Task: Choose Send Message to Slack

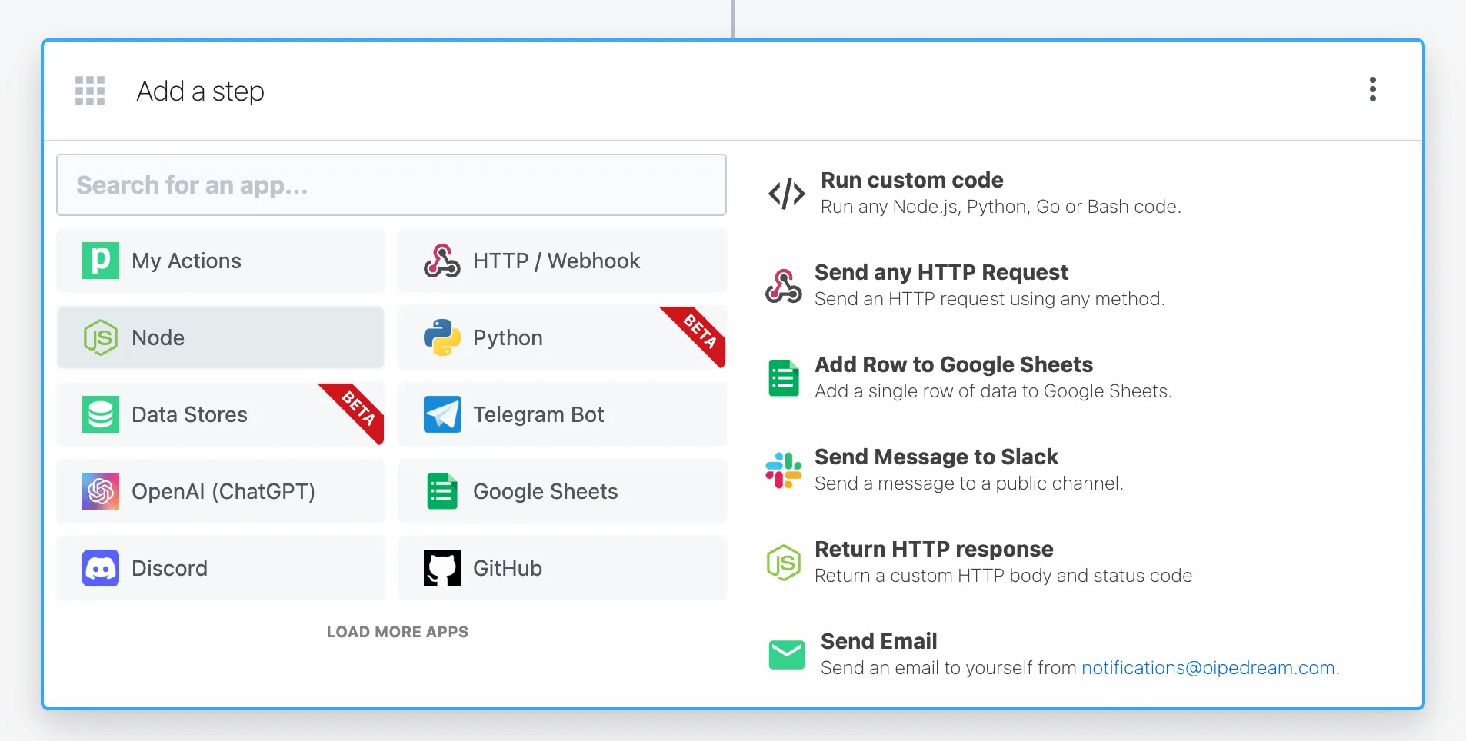Action: click(936, 457)
